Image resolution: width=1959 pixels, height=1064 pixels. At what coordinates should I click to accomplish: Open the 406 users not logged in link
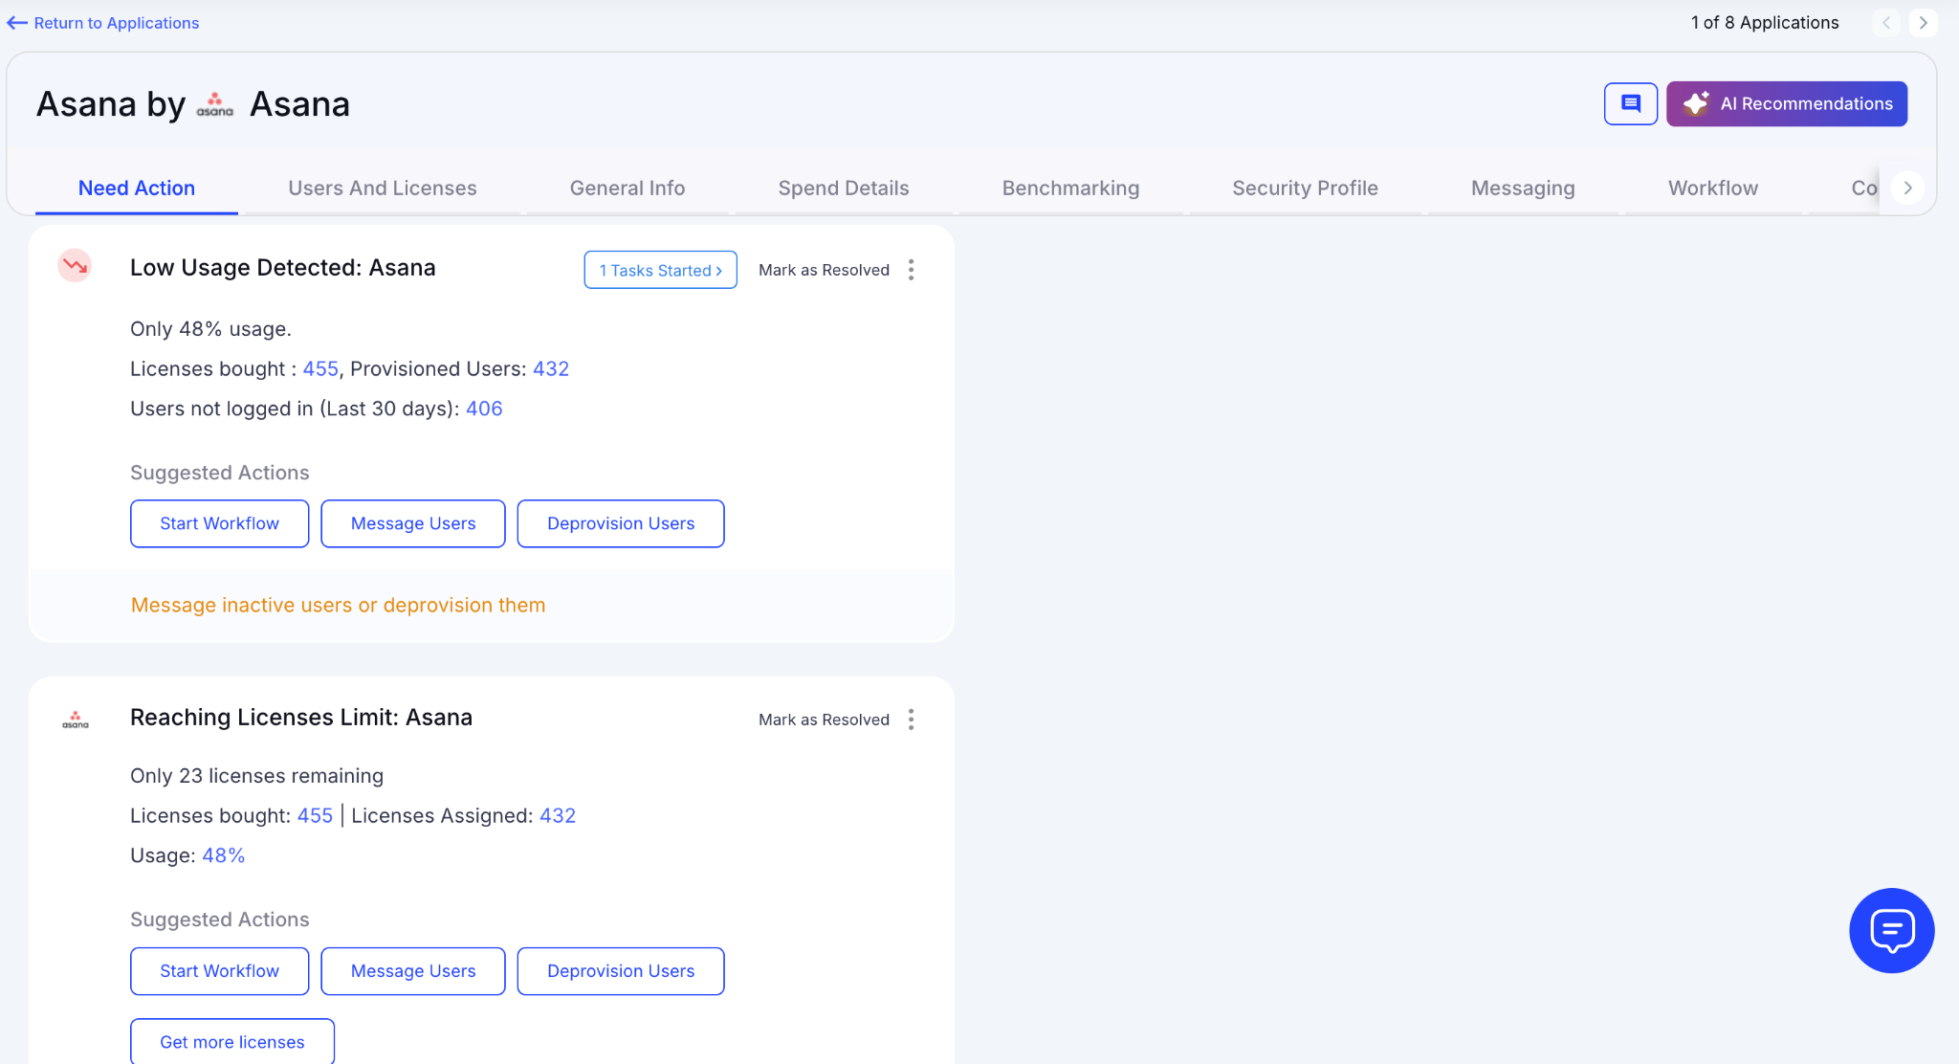coord(484,409)
